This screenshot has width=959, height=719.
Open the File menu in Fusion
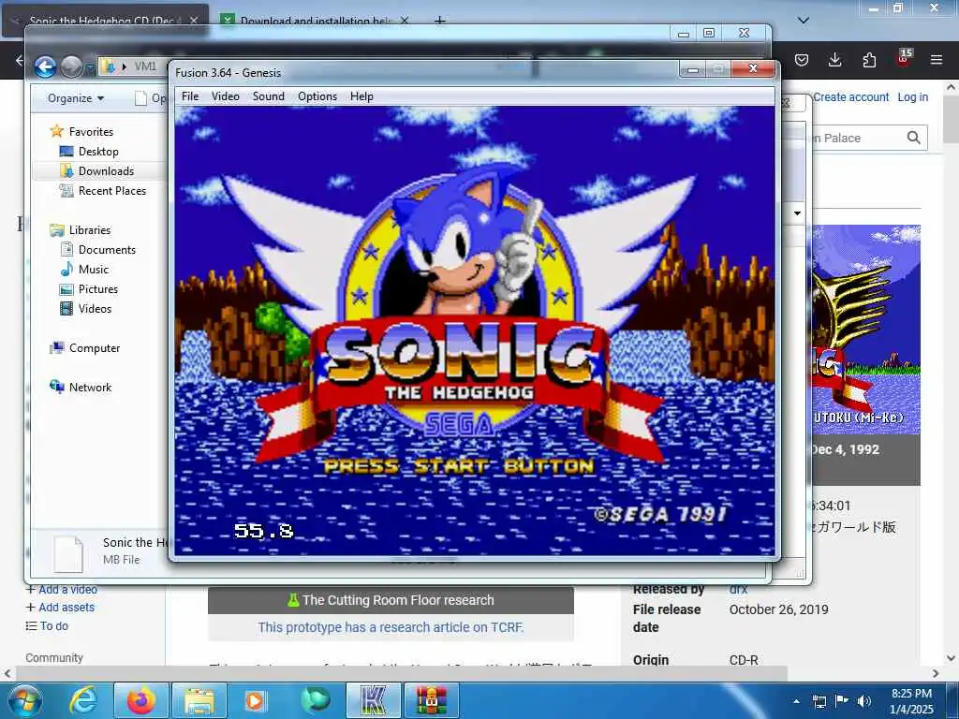(x=189, y=96)
